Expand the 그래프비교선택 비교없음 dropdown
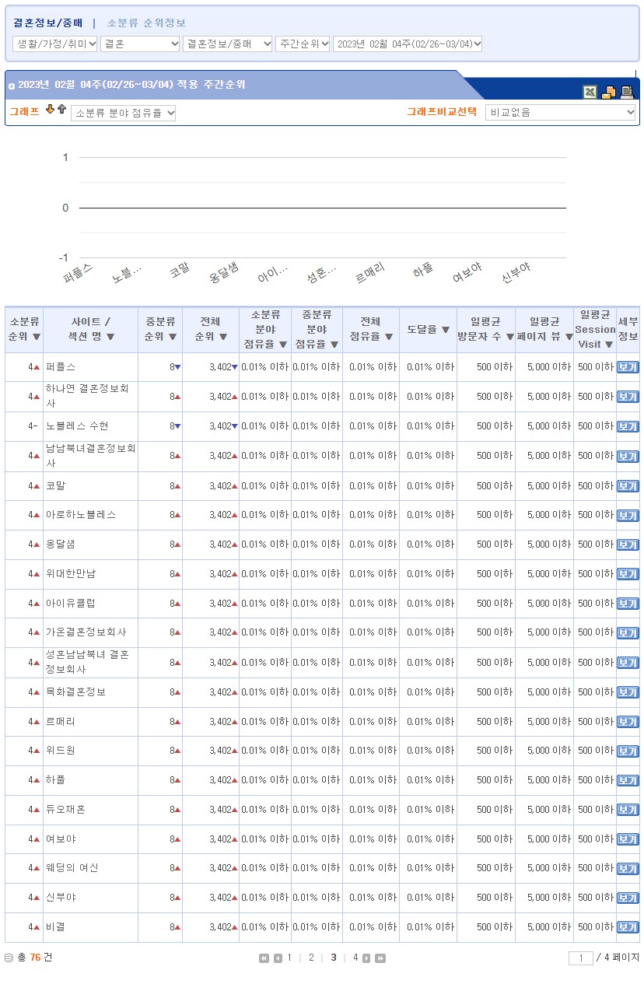 [x=560, y=113]
